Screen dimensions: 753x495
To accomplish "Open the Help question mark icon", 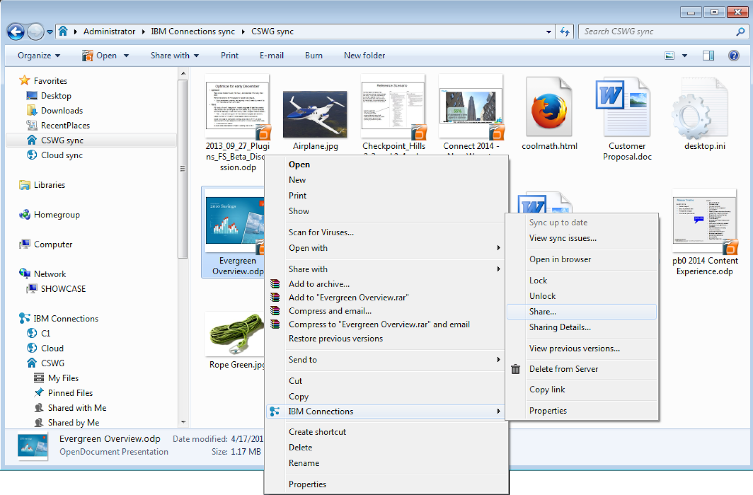I will (734, 56).
